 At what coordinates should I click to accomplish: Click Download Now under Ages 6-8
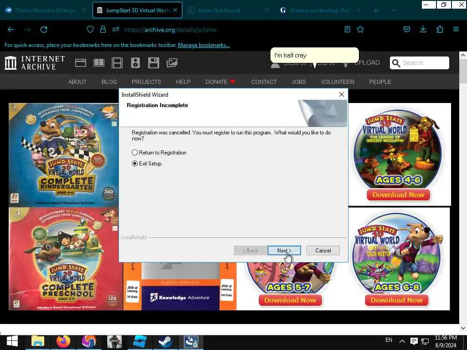pyautogui.click(x=396, y=300)
